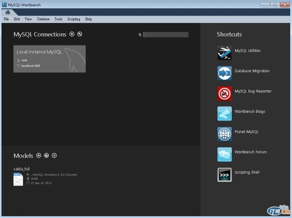This screenshot has height=218, width=292.
Task: Close the MySQL Workbench window
Action: [x=285, y=5]
